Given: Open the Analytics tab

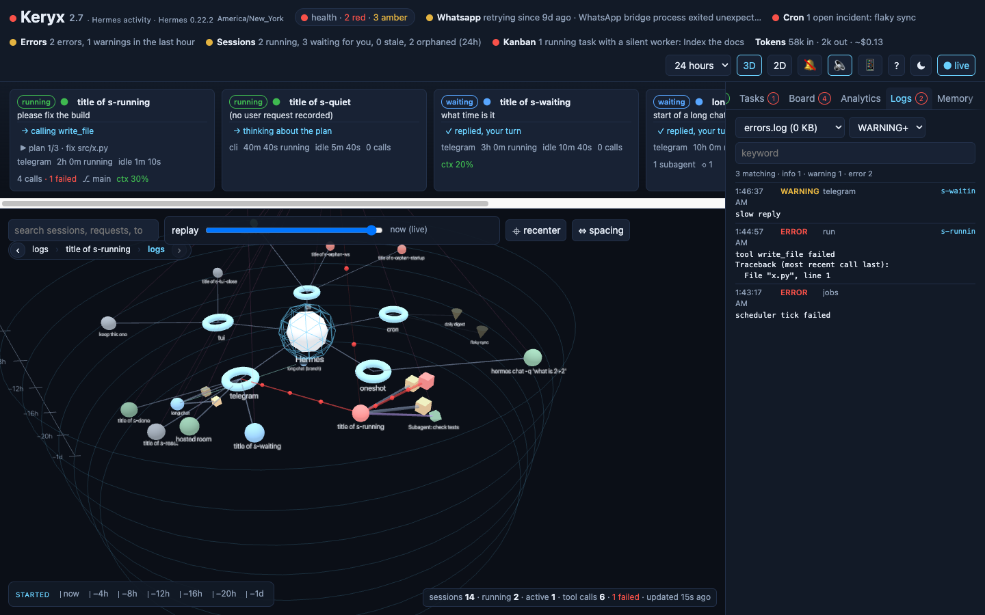Looking at the screenshot, I should pos(861,98).
